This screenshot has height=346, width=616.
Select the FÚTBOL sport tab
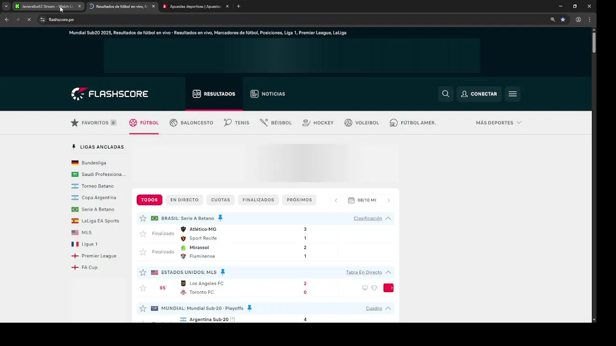tap(144, 123)
